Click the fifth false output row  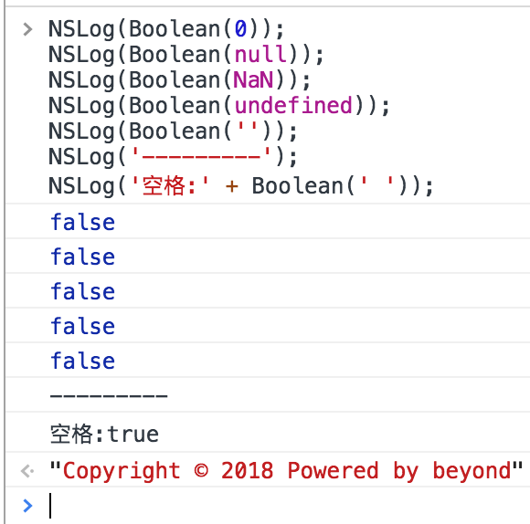pos(268,361)
